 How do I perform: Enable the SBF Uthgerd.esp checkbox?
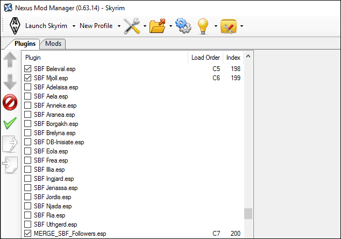coord(27,224)
